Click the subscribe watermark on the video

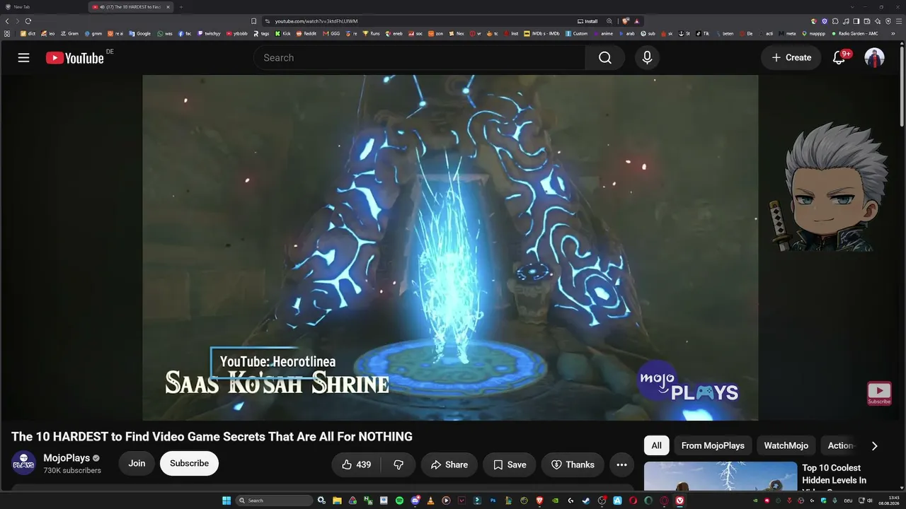pyautogui.click(x=879, y=393)
